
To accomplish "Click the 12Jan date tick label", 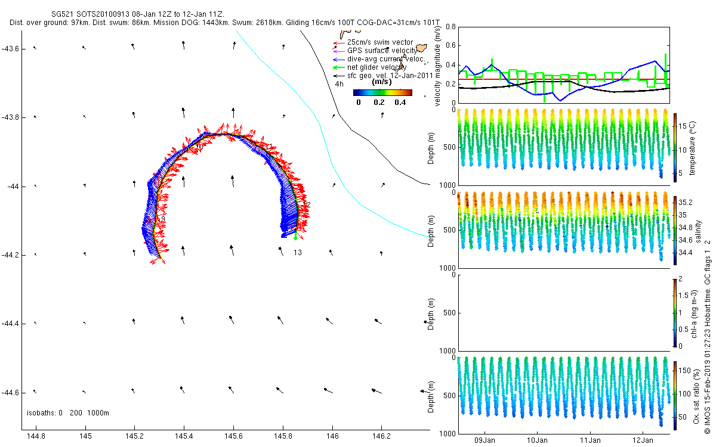I will click(x=643, y=440).
